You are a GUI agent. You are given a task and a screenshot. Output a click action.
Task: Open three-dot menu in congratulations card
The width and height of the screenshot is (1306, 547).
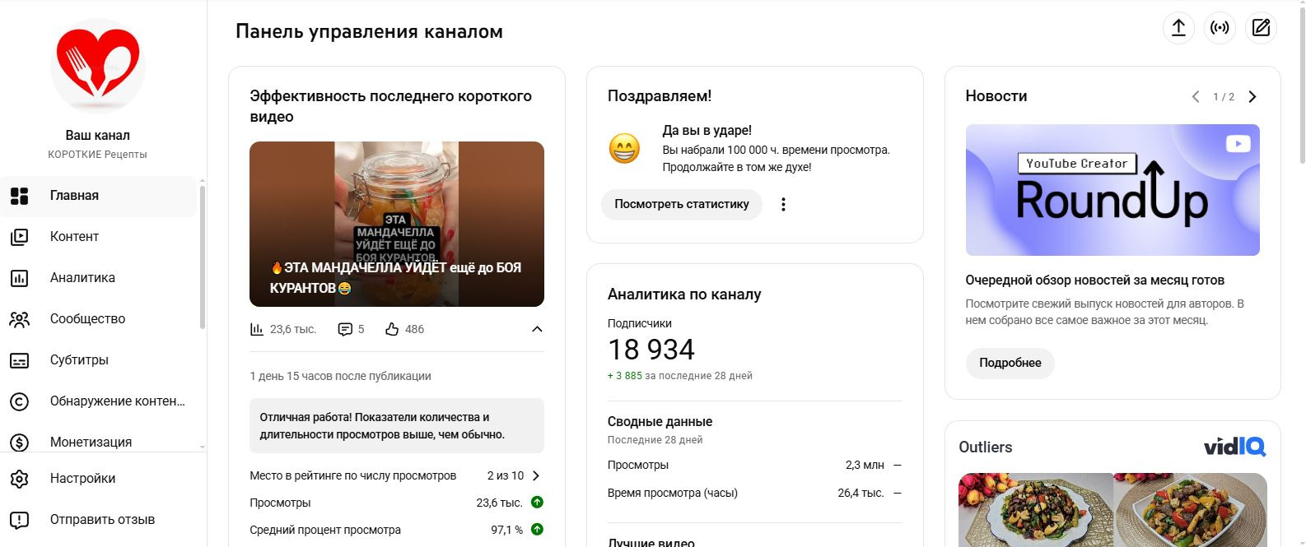click(x=783, y=204)
